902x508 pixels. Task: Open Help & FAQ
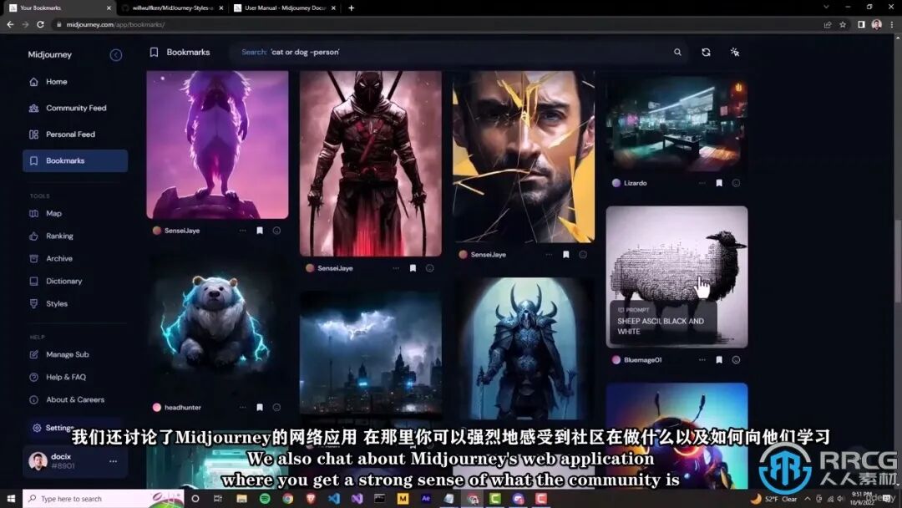pyautogui.click(x=66, y=377)
